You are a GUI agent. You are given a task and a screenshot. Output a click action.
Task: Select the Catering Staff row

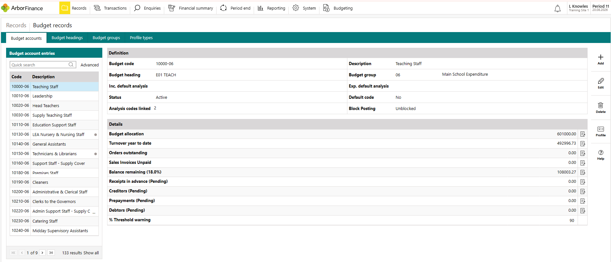[x=54, y=221]
